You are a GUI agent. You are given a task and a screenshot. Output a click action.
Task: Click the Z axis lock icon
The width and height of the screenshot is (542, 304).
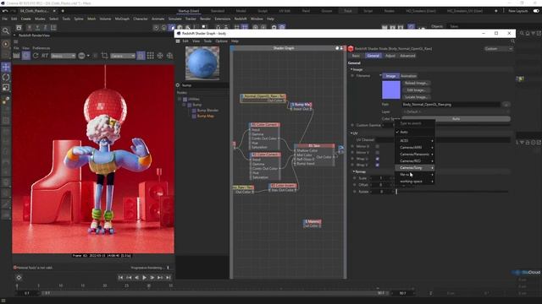pyautogui.click(x=45, y=27)
